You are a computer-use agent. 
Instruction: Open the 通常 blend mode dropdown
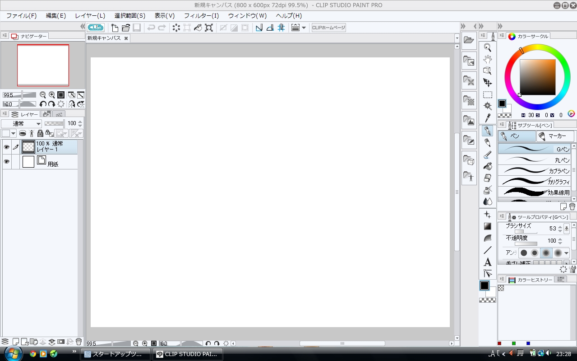coord(21,123)
